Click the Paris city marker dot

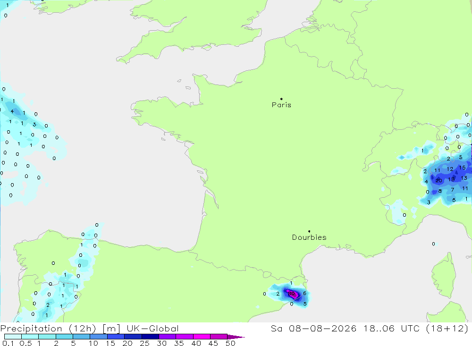click(x=281, y=99)
